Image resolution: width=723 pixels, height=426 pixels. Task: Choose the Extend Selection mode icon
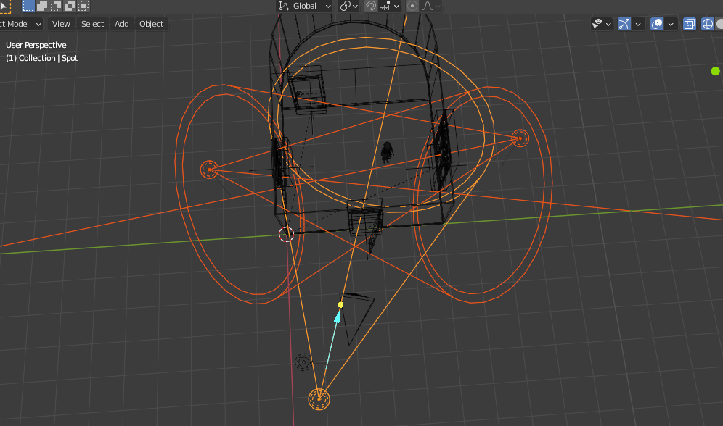[x=42, y=6]
